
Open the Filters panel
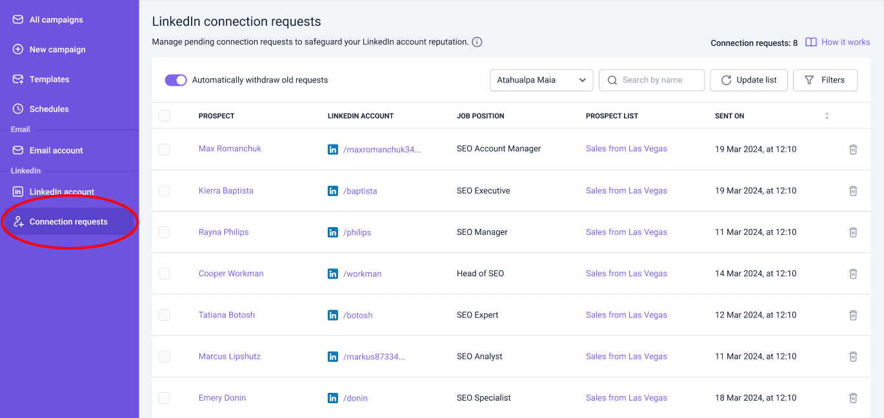point(825,81)
